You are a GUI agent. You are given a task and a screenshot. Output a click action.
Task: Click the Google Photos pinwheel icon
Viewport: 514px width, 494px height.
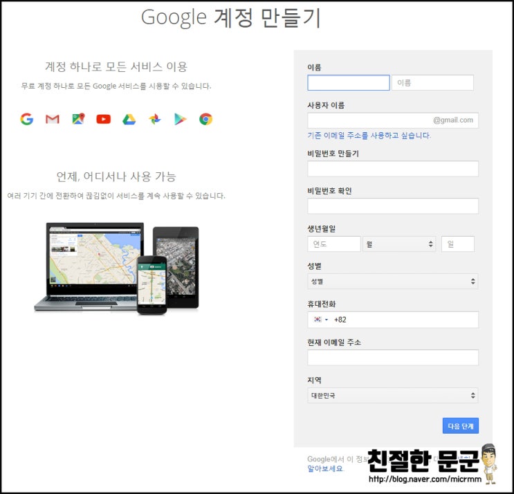[x=155, y=119]
